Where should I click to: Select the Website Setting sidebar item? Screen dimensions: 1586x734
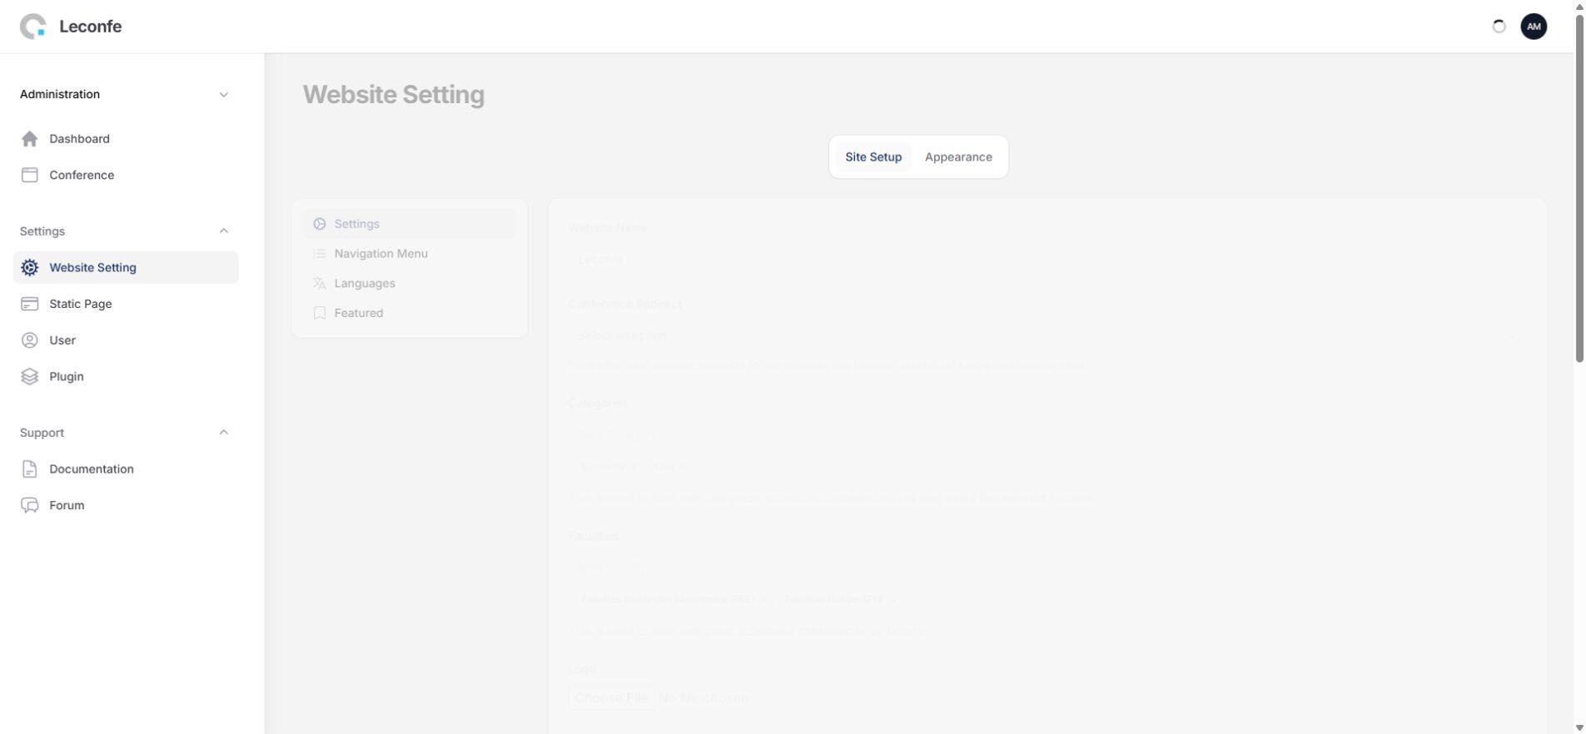[126, 267]
